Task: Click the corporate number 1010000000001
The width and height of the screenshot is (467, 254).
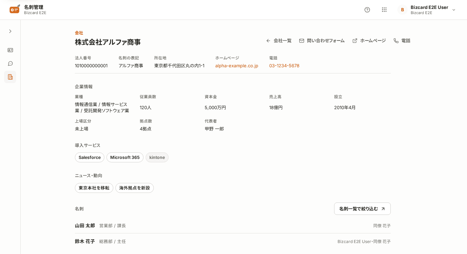Action: click(x=91, y=66)
